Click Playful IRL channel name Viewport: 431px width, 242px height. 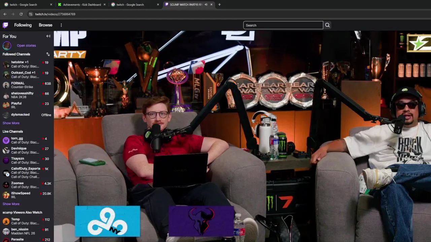(16, 104)
